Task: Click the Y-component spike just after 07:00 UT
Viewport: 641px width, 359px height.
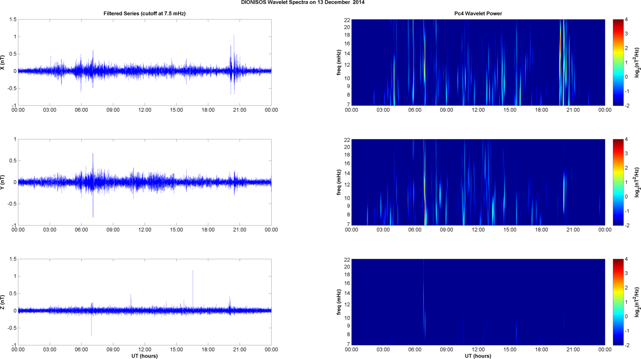Action: point(93,185)
